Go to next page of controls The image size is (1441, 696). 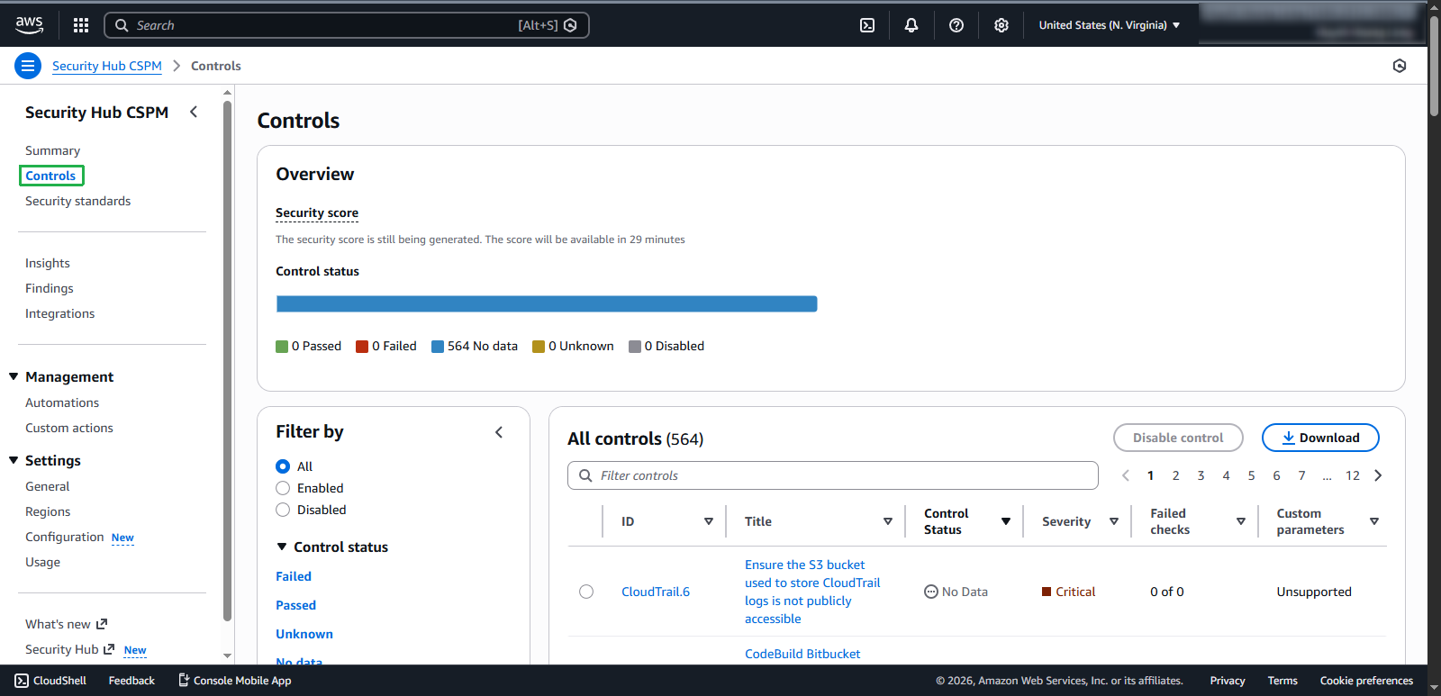1378,475
